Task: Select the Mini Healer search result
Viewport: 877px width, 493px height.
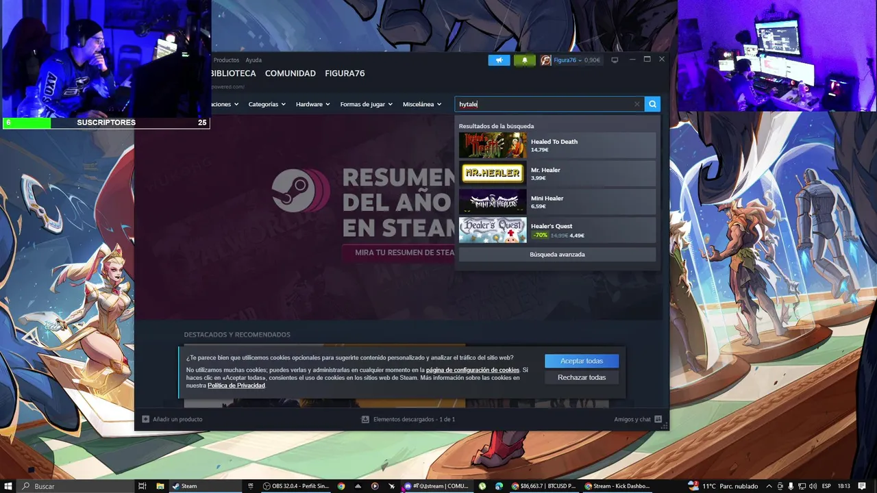Action: pos(557,201)
